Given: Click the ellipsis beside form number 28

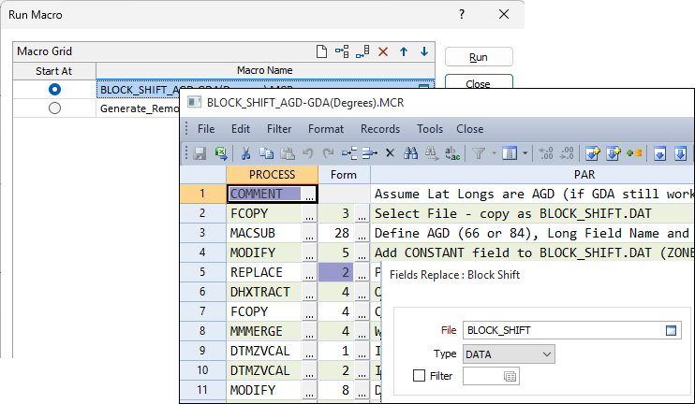Looking at the screenshot, I should click(x=362, y=233).
